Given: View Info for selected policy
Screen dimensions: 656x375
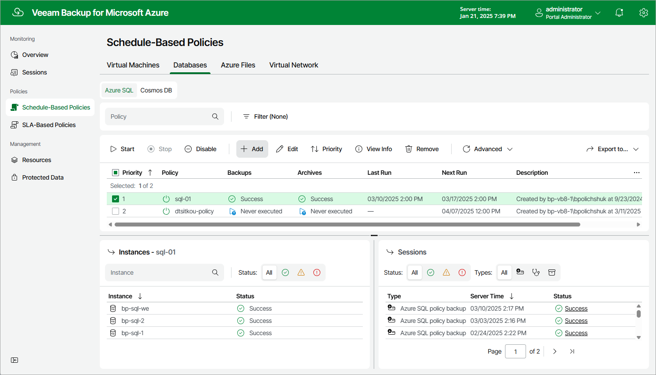Looking at the screenshot, I should point(374,149).
